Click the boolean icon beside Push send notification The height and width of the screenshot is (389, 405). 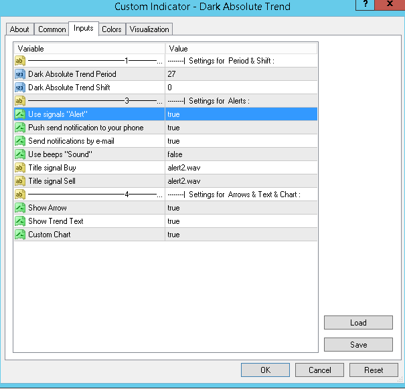tap(20, 128)
